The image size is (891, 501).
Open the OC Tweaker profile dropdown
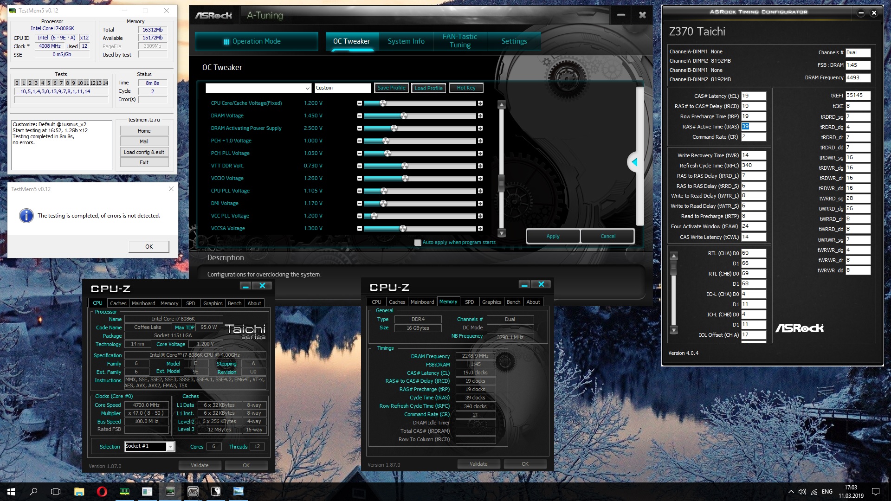coord(307,88)
